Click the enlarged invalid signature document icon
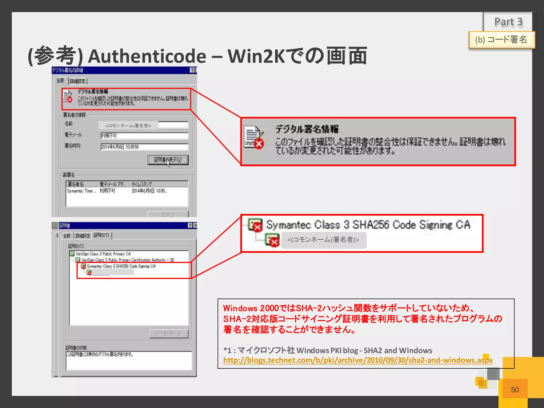544x408 pixels. pos(254,138)
